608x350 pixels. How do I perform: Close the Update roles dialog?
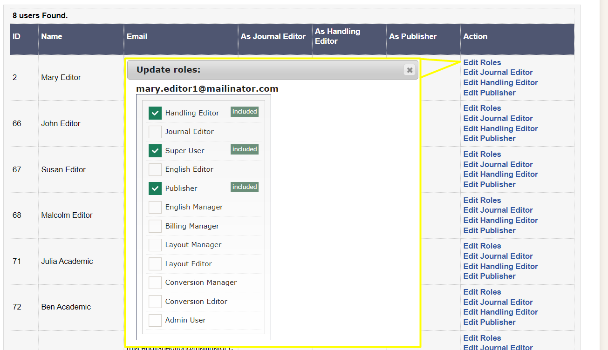410,70
